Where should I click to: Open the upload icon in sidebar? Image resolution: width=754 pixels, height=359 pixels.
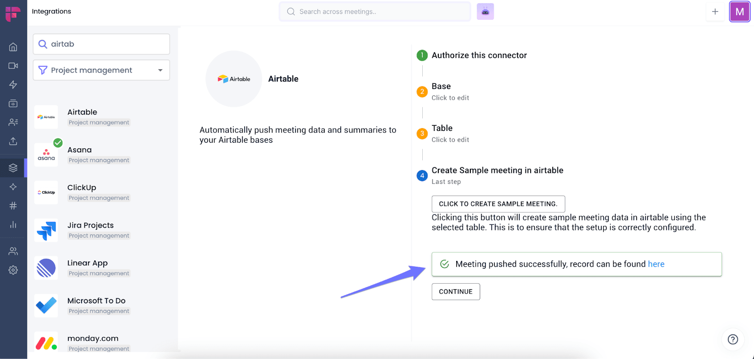(13, 141)
